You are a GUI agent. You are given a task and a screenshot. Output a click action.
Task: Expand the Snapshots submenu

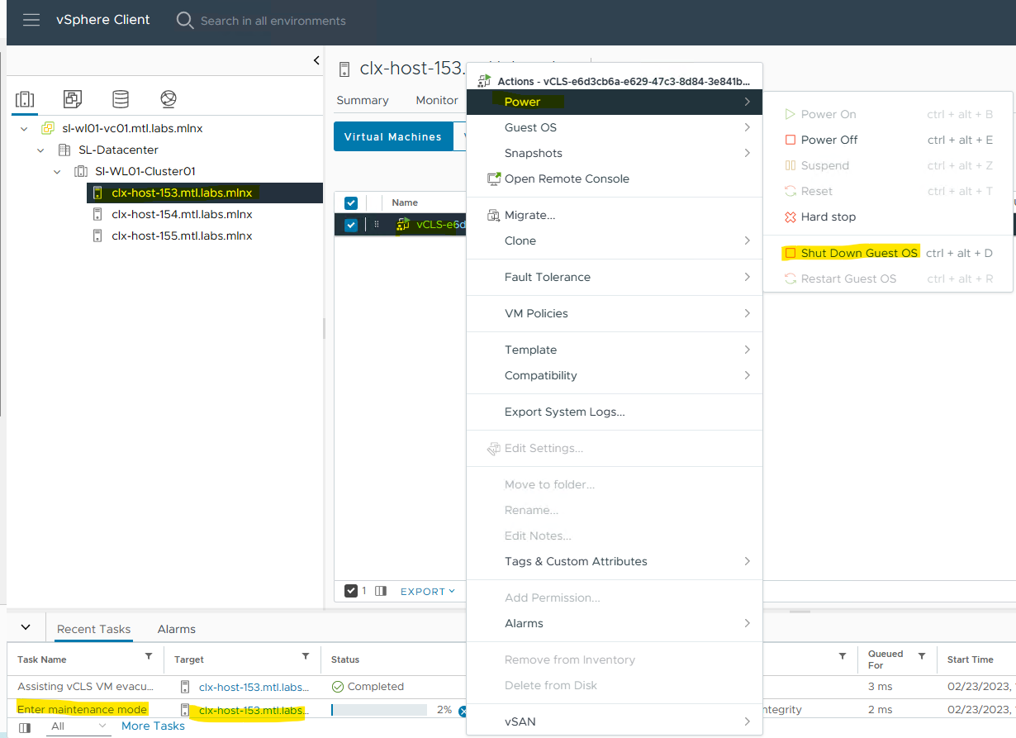(615, 153)
